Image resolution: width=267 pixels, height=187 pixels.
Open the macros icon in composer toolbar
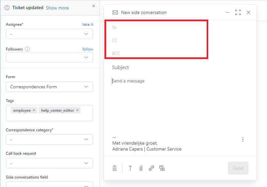162,168
